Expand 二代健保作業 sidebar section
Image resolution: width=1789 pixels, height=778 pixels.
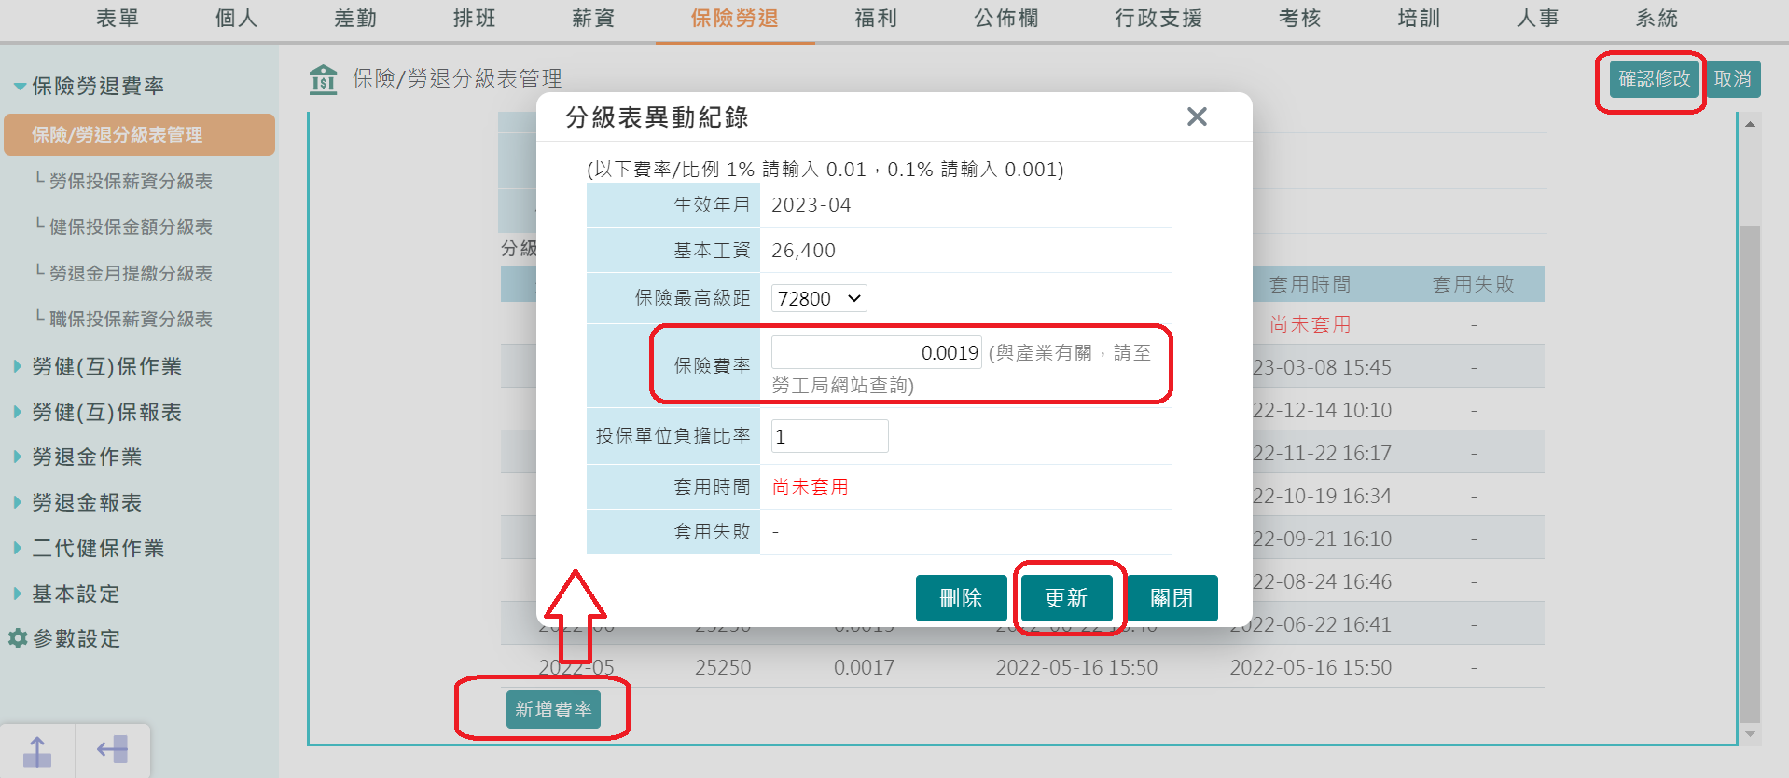[x=89, y=549]
